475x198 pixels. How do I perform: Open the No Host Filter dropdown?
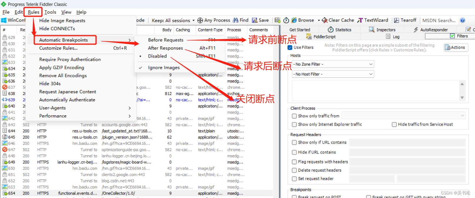coord(333,74)
